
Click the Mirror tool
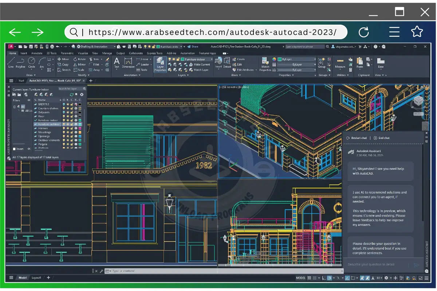[80, 65]
